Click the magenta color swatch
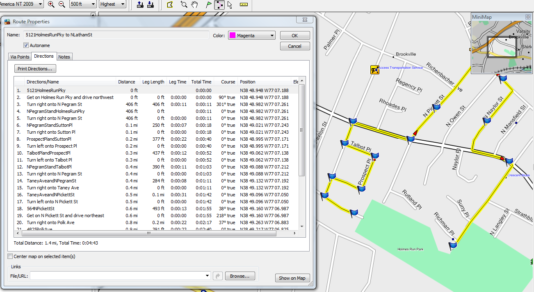 click(232, 36)
